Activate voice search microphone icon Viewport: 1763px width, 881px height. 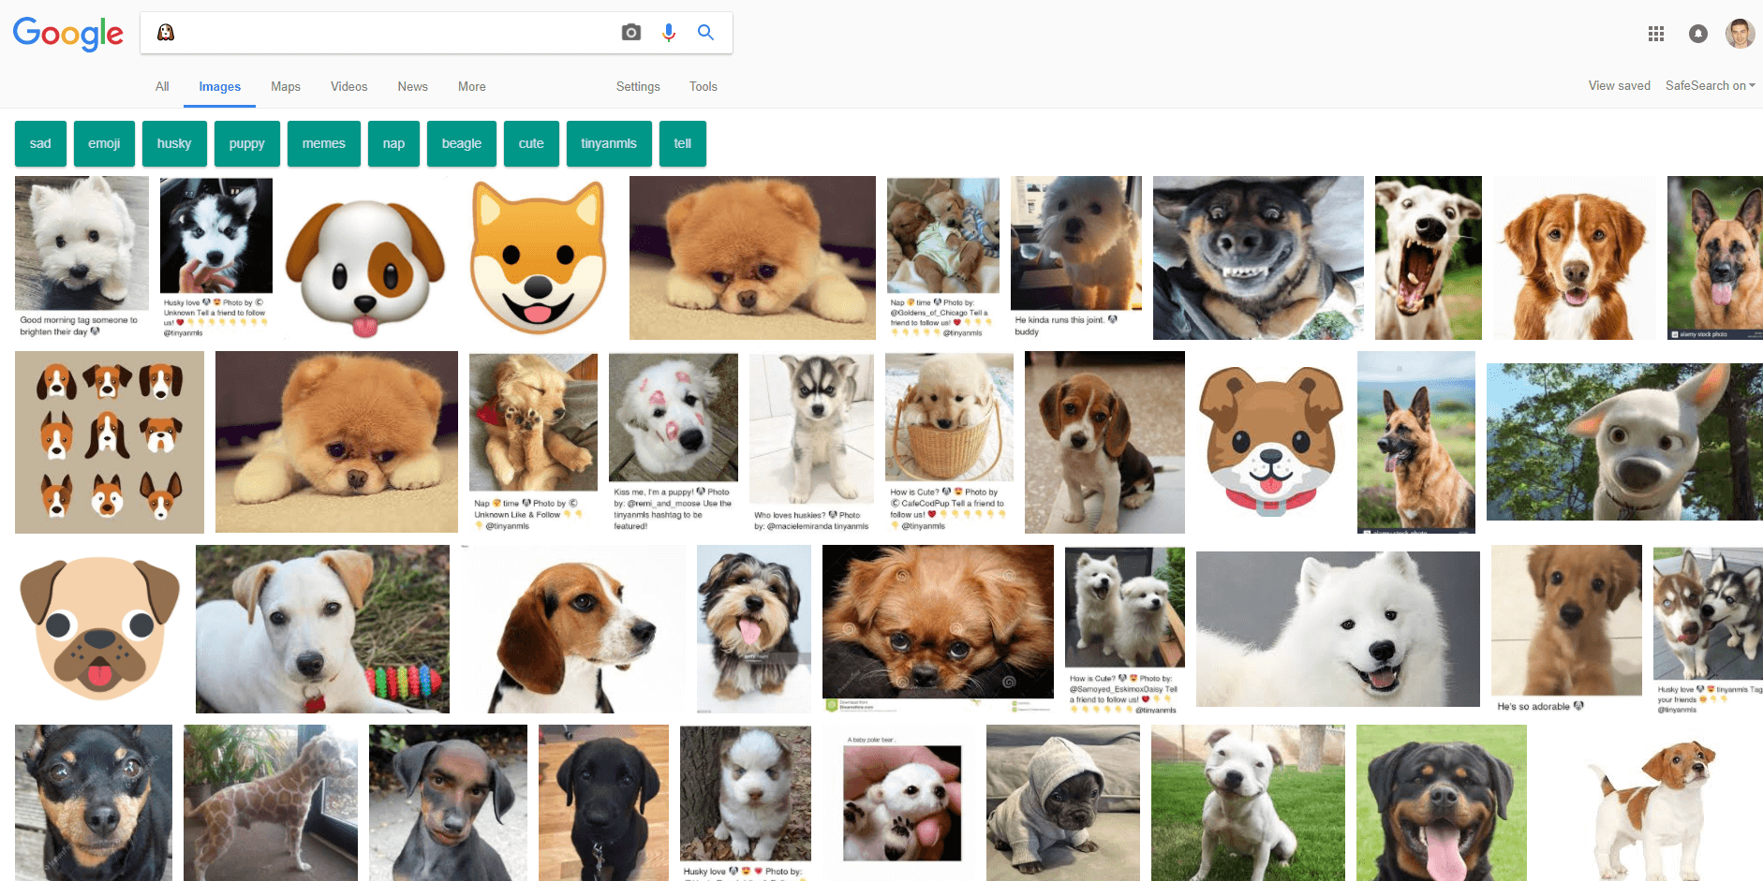point(669,33)
